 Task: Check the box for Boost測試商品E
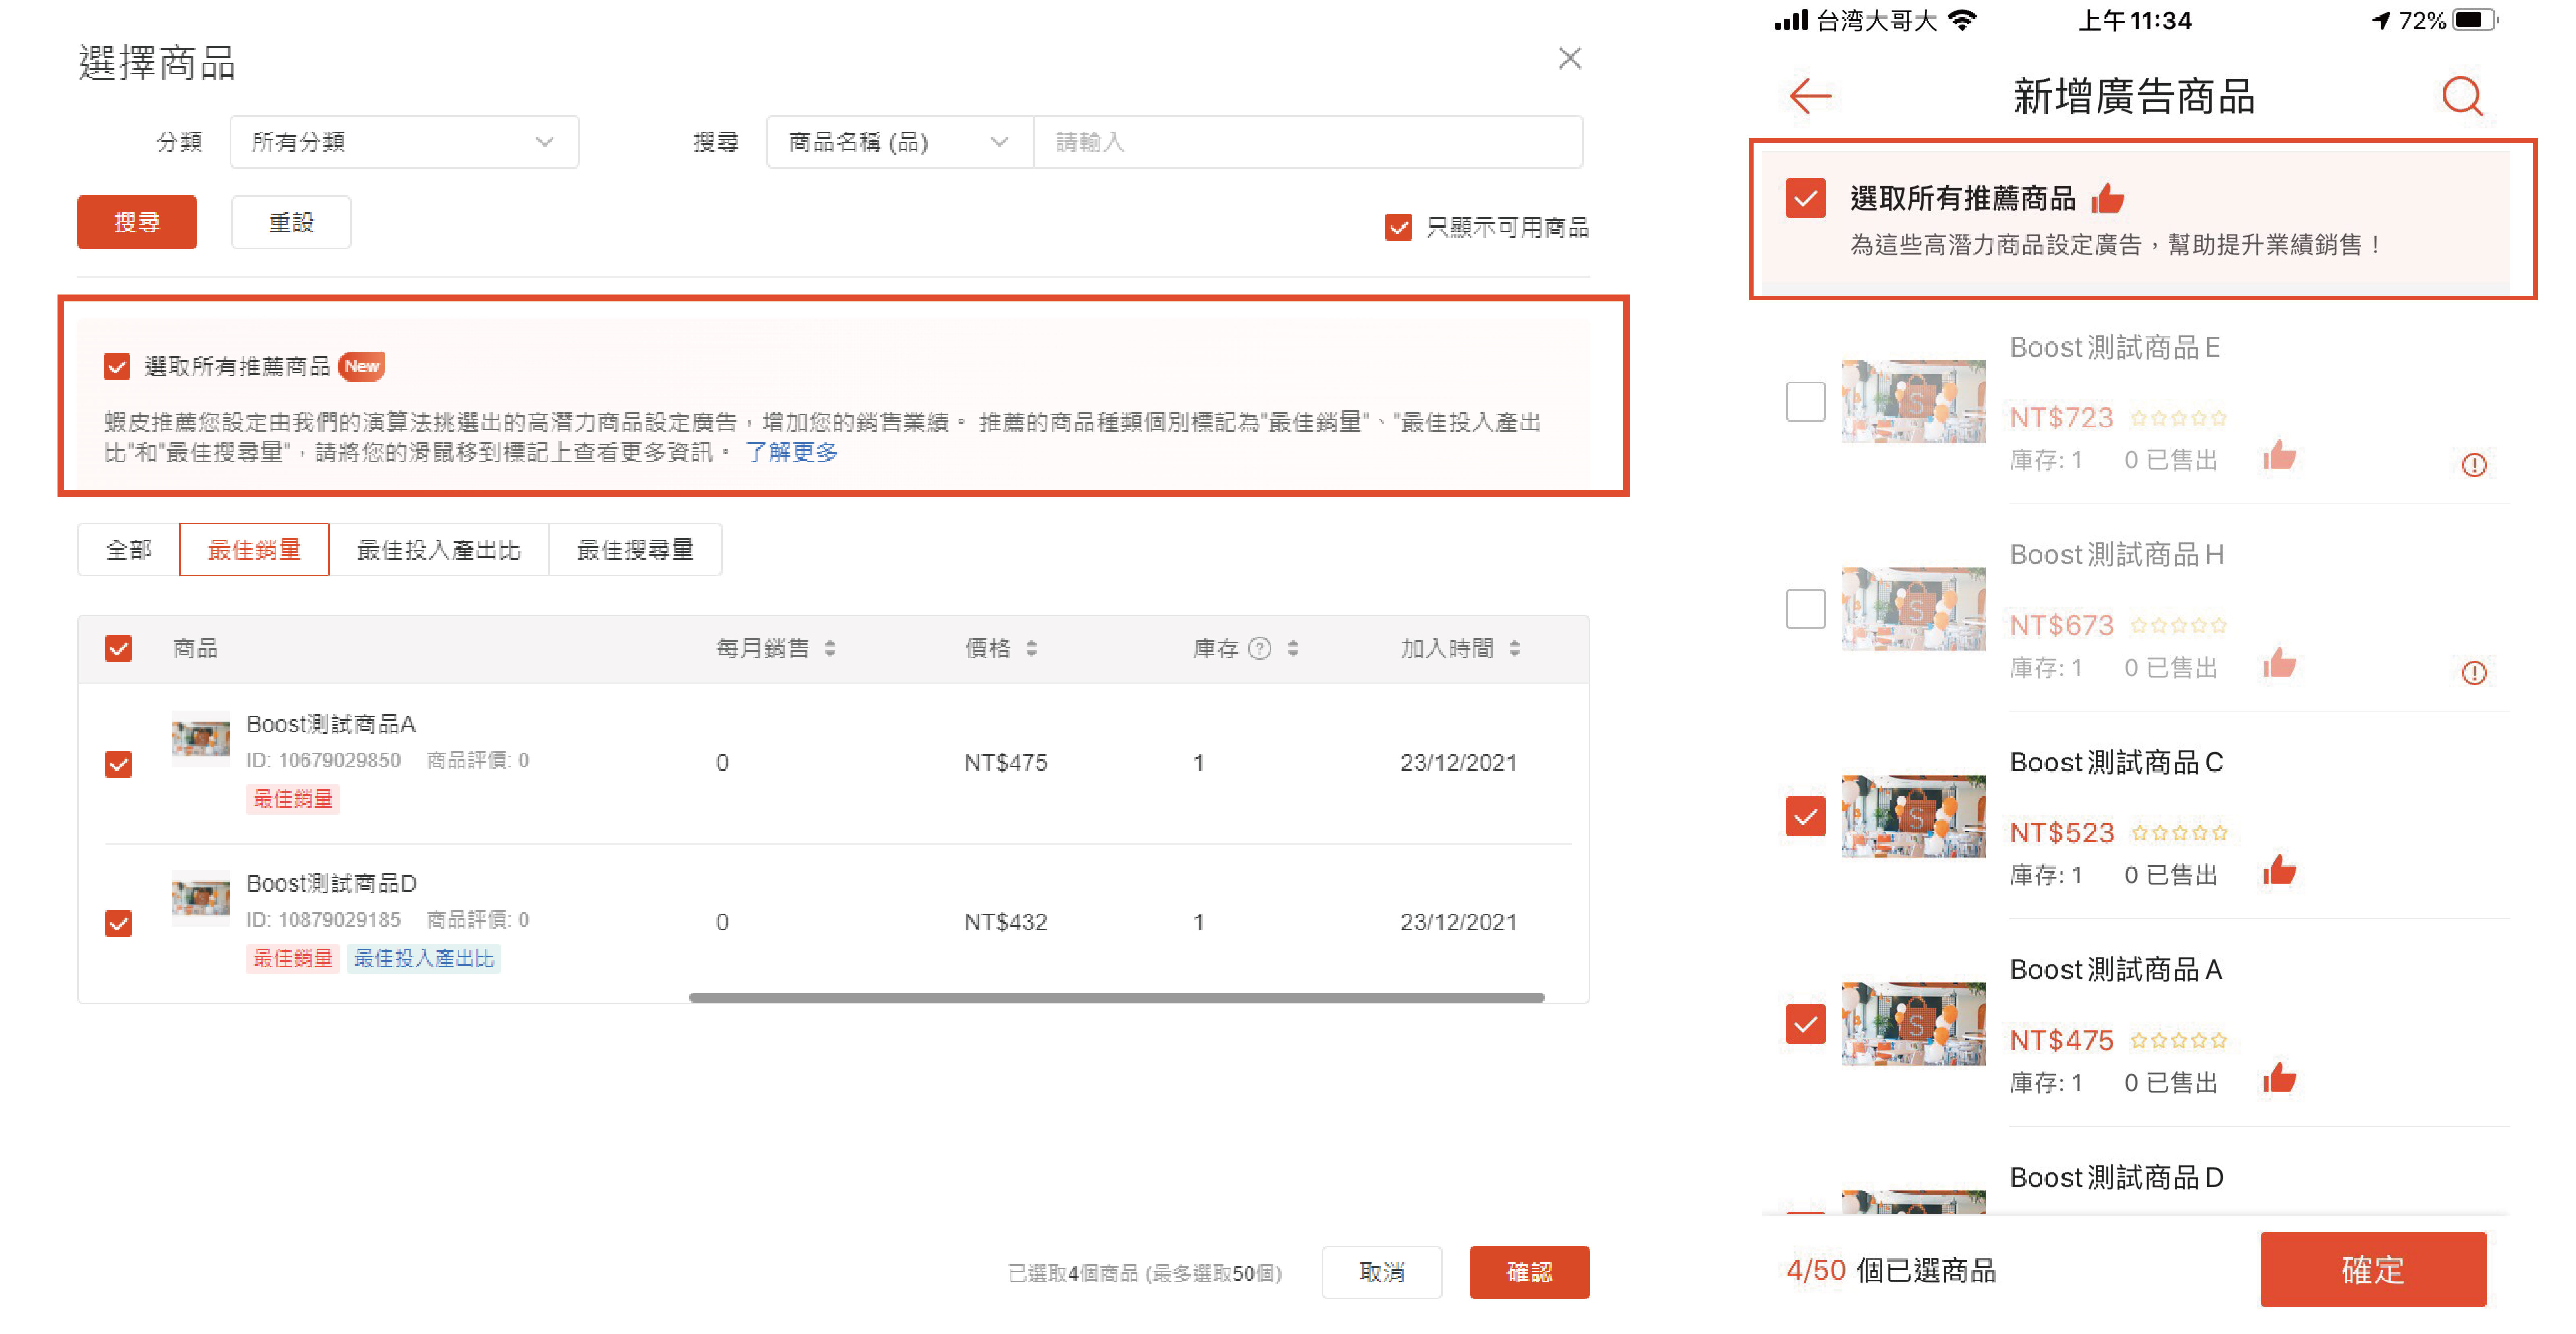(x=1805, y=401)
